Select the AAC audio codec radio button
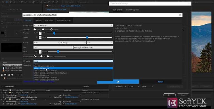 [41, 56]
